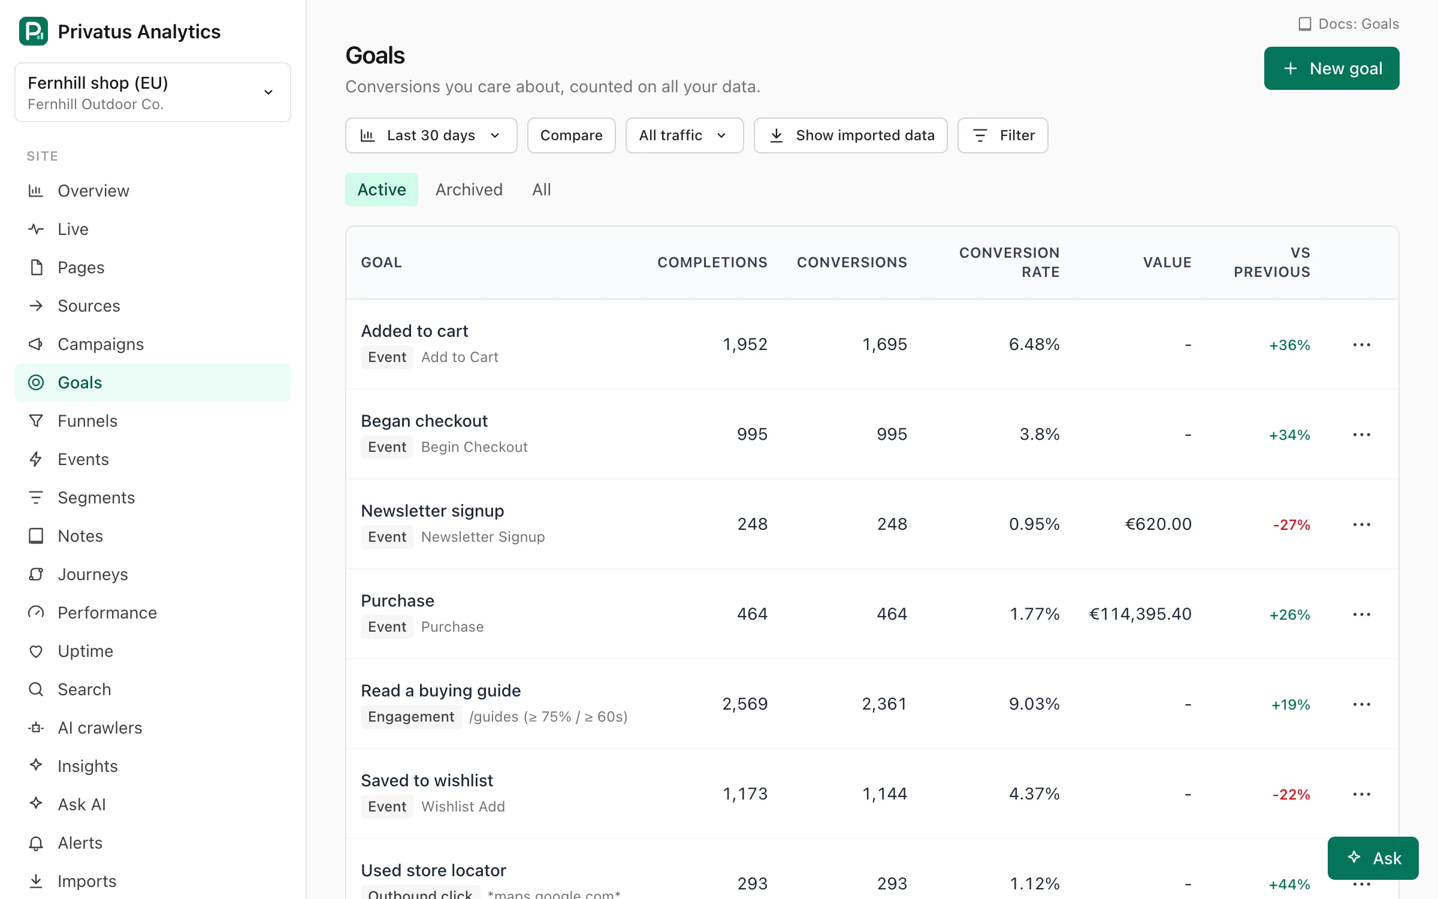Sort by the Conversion Rate column header

(1009, 263)
